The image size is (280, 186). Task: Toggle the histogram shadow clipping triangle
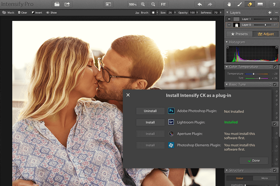point(228,47)
